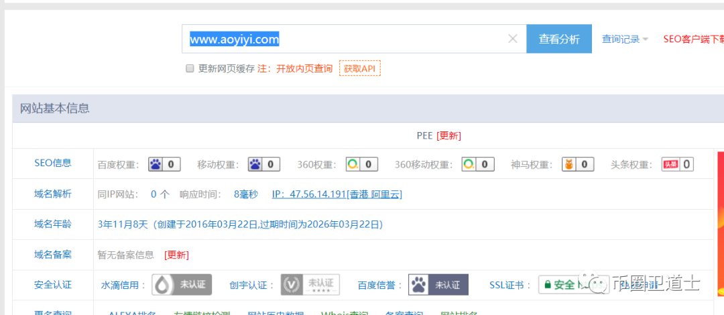Click the 8毫秒 response time value
The width and height of the screenshot is (724, 315).
[246, 194]
